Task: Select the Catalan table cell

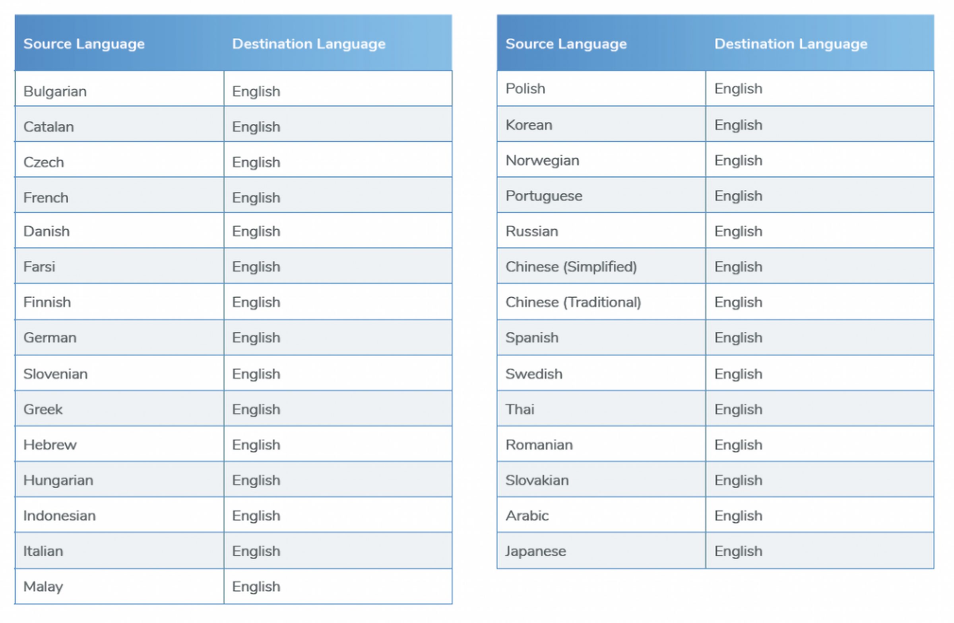Action: click(x=120, y=124)
